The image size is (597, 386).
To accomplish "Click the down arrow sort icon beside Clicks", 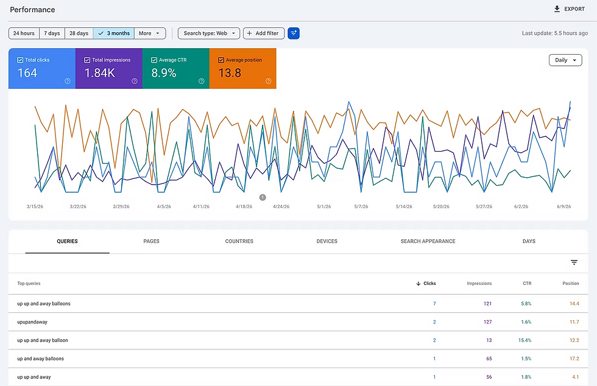I will [x=418, y=283].
